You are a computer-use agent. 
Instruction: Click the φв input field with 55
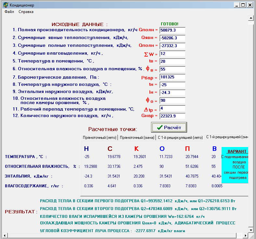[x=173, y=69]
